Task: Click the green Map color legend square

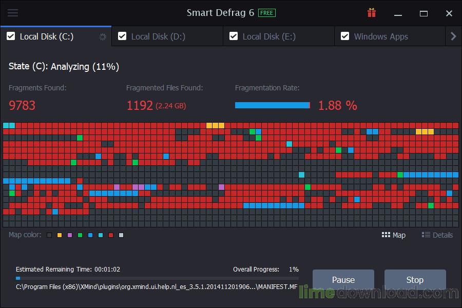Action: click(x=80, y=235)
